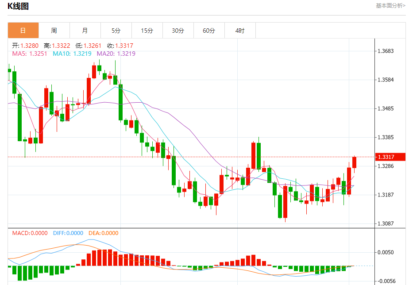
Task: Switch to the 月 monthly tab
Action: (85, 31)
